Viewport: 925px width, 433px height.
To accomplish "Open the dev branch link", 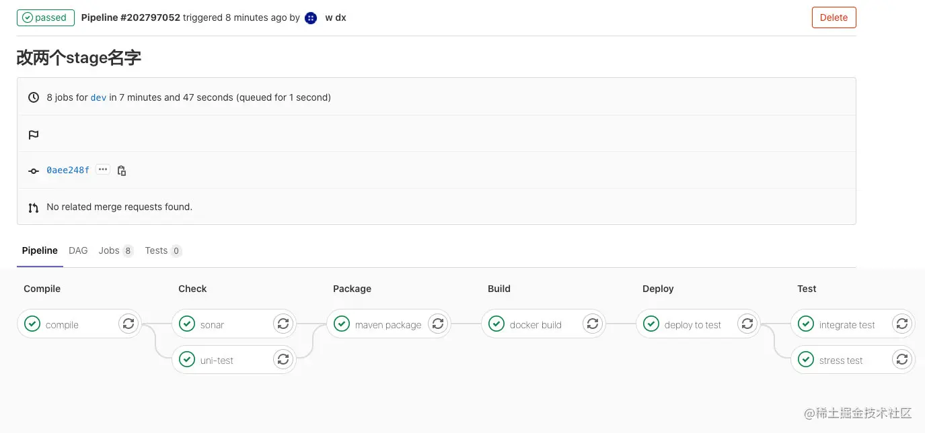I will [98, 97].
